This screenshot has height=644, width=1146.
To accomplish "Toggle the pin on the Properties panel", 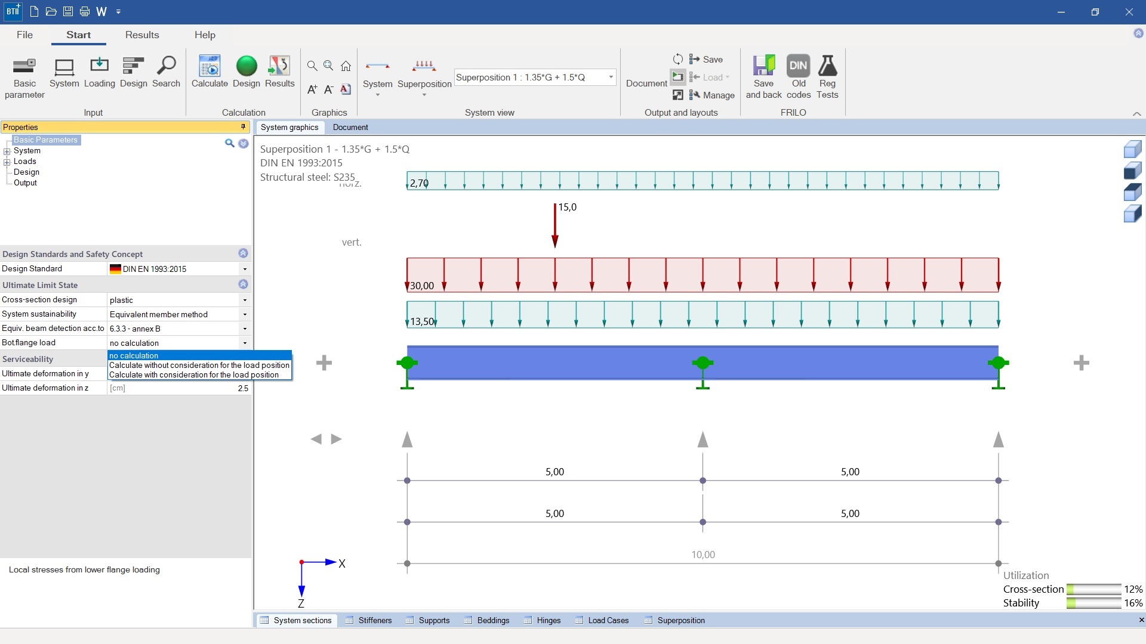I will (x=242, y=126).
